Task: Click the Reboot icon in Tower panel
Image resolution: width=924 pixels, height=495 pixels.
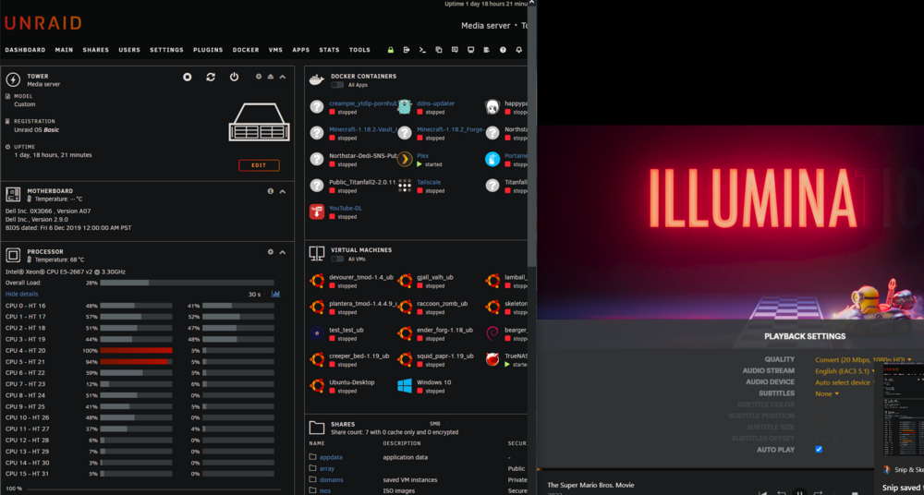Action: (x=211, y=78)
